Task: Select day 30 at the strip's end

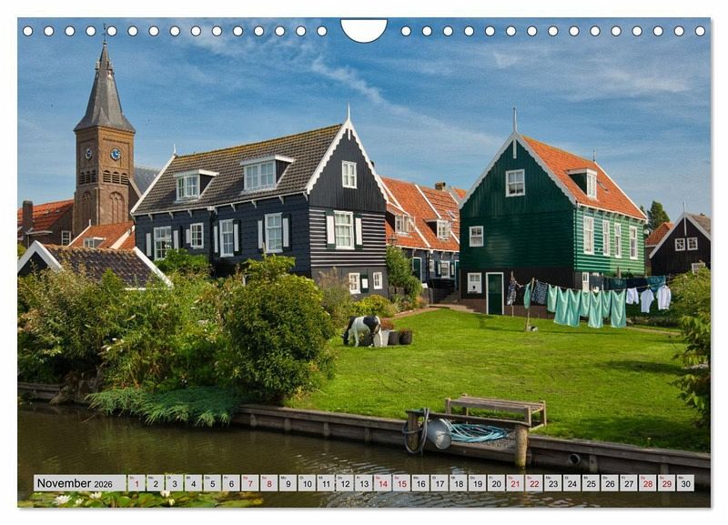Action: pos(685,483)
